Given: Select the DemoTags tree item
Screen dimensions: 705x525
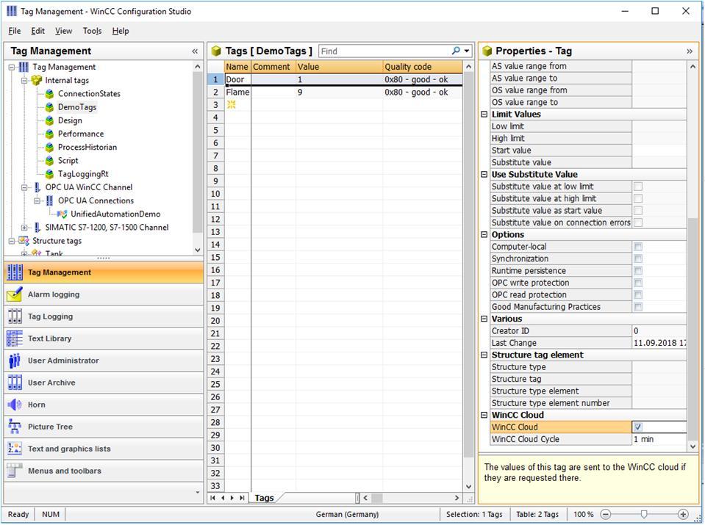Looking at the screenshot, I should [77, 107].
